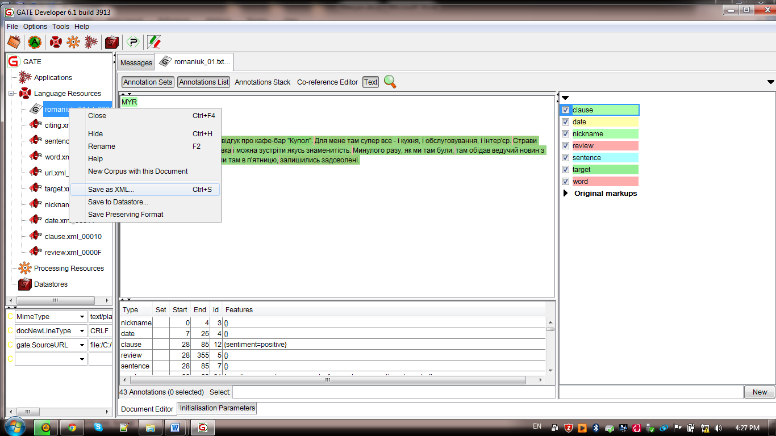This screenshot has height=436, width=776.
Task: Select the Datastores tree node
Action: coord(51,284)
